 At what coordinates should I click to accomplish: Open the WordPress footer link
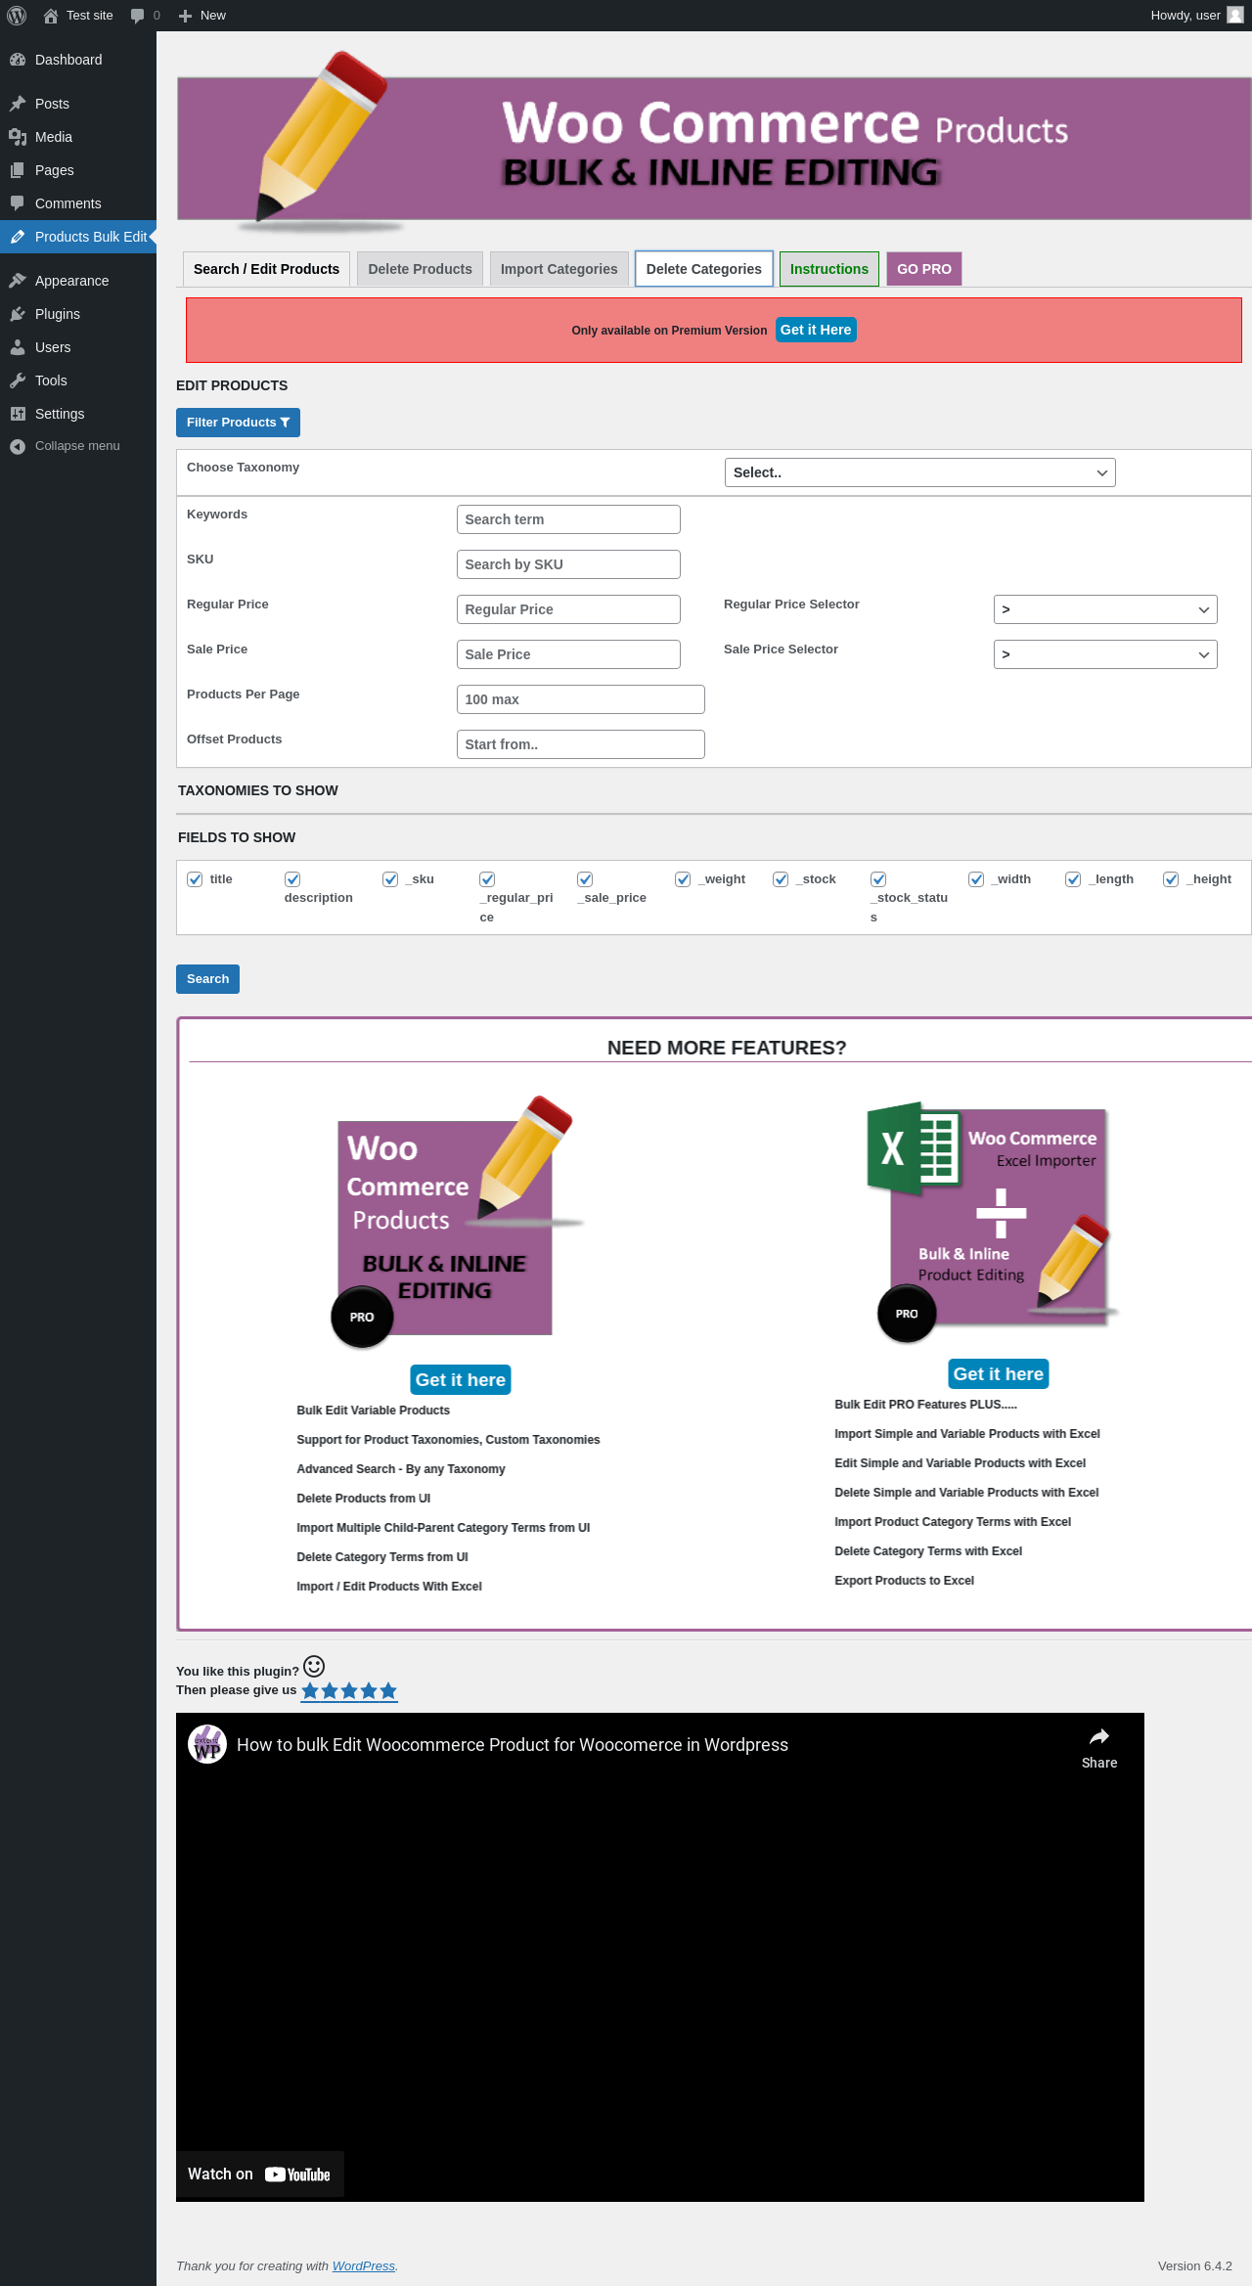click(x=364, y=2266)
